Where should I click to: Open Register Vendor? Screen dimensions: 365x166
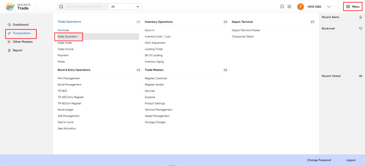coord(154,85)
